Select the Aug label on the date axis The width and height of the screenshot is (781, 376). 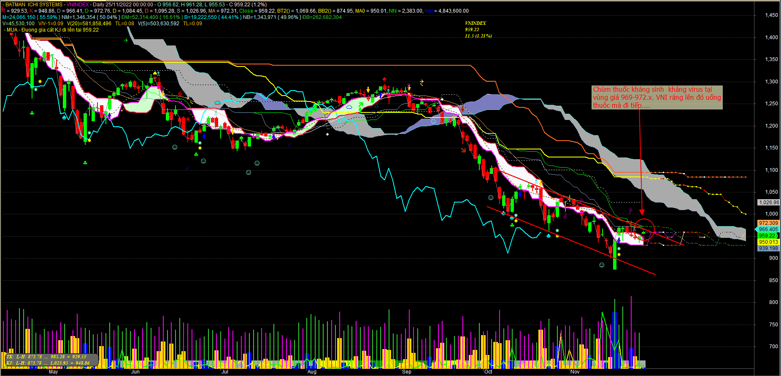coord(312,372)
